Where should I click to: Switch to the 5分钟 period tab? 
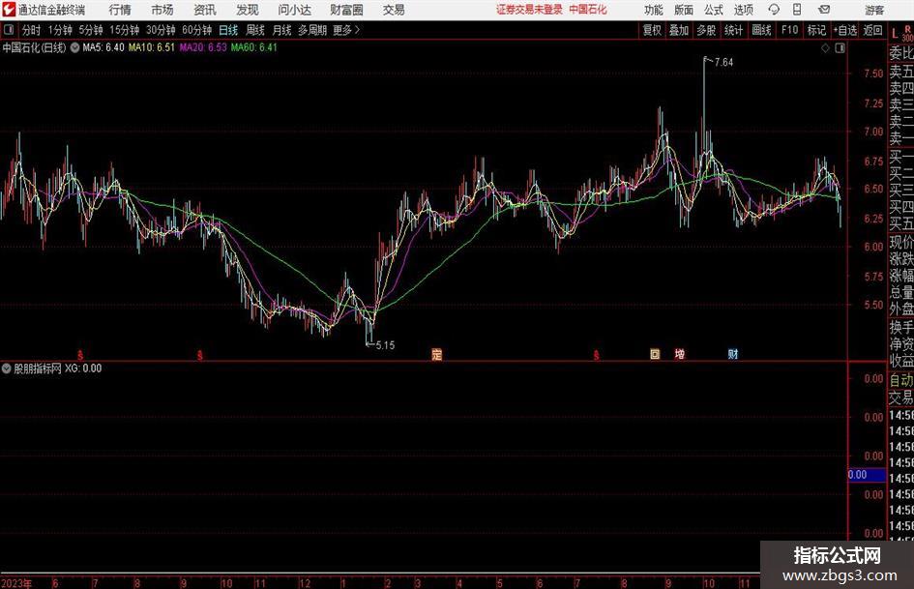tap(91, 30)
